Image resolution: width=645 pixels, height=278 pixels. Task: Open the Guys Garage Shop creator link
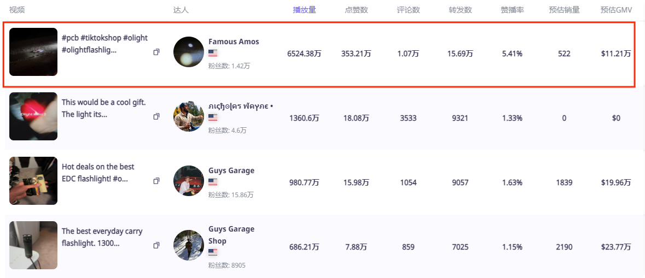click(x=231, y=235)
